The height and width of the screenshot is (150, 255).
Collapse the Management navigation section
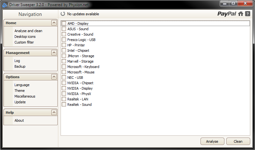tap(54, 52)
